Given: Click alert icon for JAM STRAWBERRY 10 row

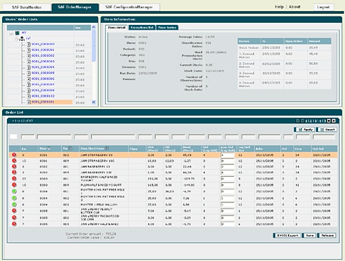Looking at the screenshot, I should tap(14, 155).
